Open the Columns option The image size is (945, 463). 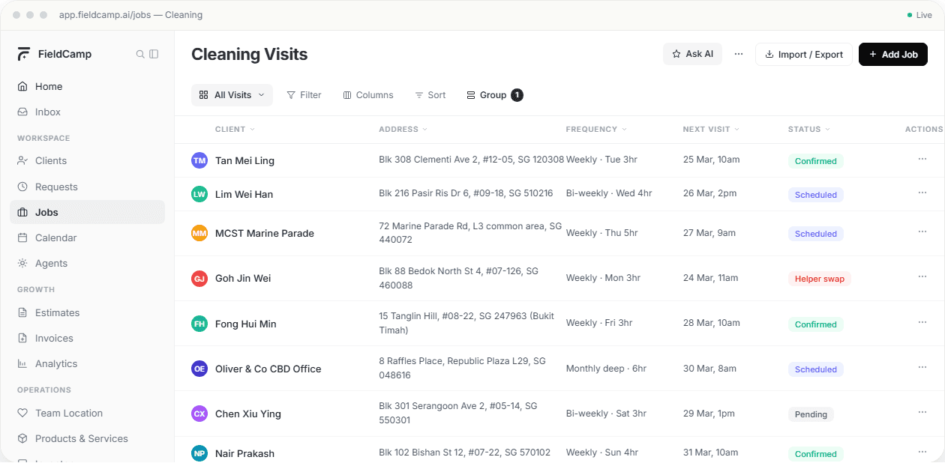click(x=368, y=95)
